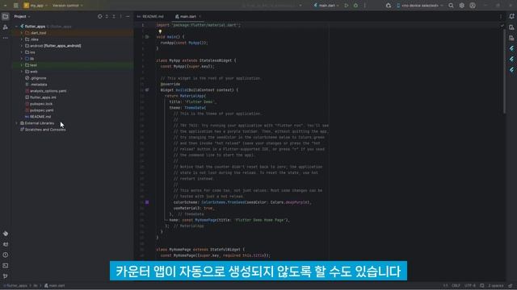Screen dimensions: 517x290
Task: Expand all items in Project tree
Action: pyautogui.click(x=107, y=16)
